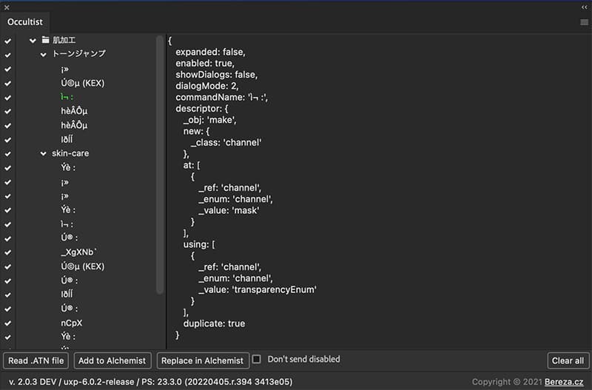Click the folder icon beside 肌加工
592x390 pixels.
point(45,40)
